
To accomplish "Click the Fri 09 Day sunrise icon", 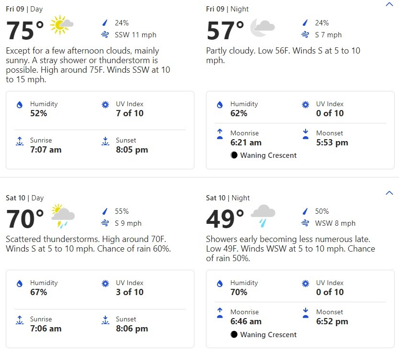I will coord(20,141).
